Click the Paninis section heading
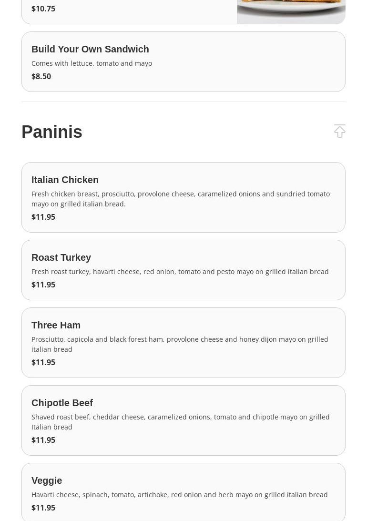 (52, 132)
